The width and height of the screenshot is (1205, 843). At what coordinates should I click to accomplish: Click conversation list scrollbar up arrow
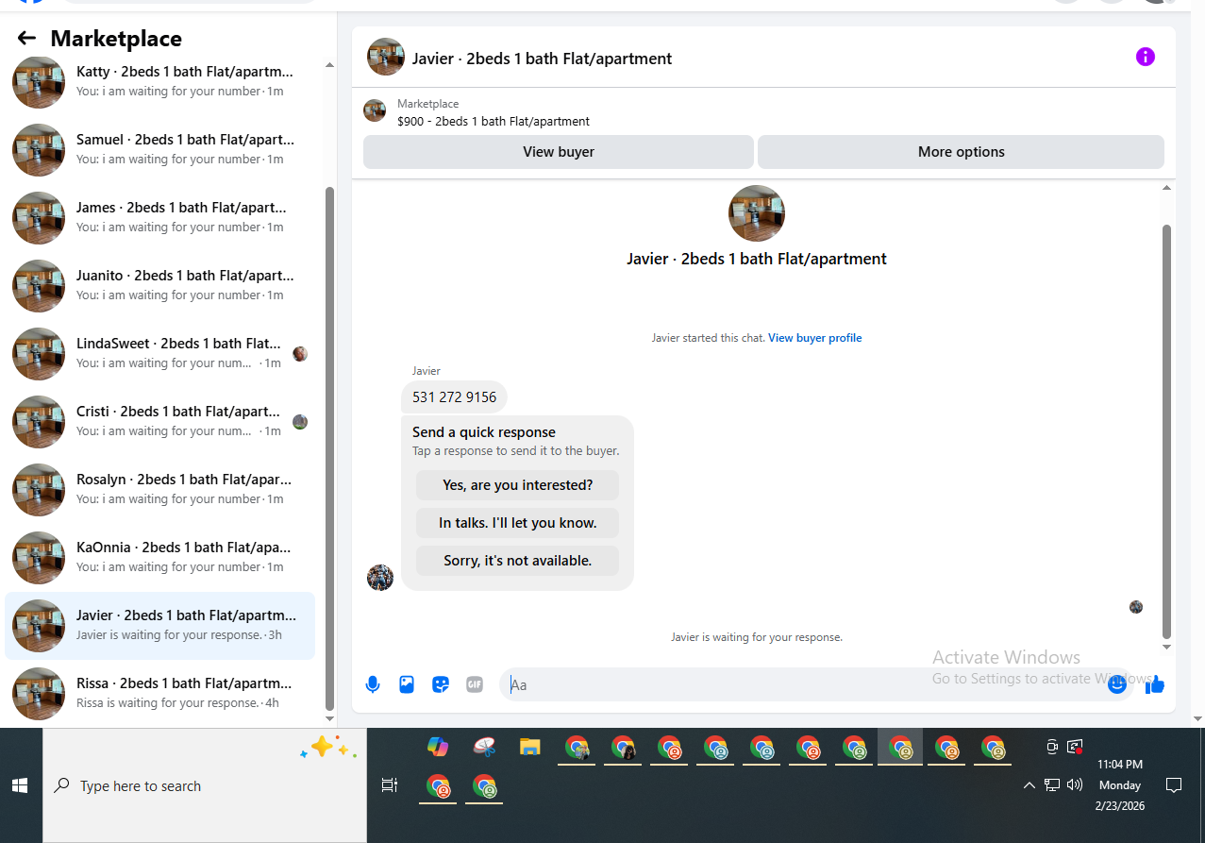[329, 65]
